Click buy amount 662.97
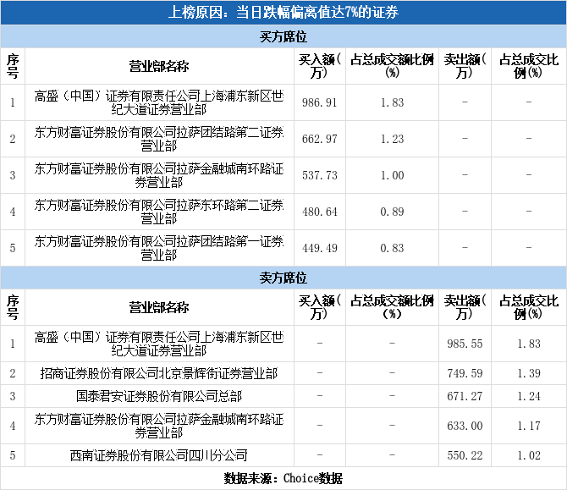 coord(320,140)
